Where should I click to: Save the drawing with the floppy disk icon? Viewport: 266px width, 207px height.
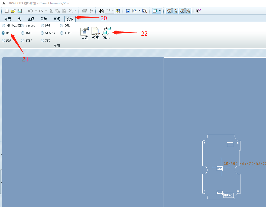click(x=20, y=11)
